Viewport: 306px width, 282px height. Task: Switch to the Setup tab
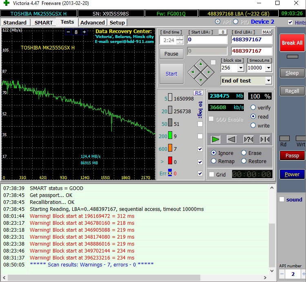117,22
